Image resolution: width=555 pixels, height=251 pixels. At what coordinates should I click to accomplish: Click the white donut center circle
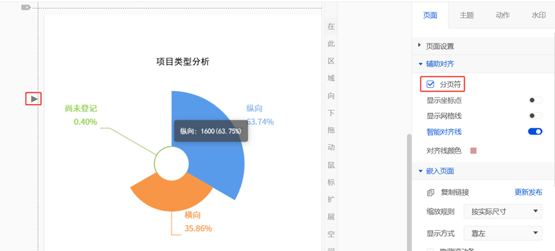coord(172,163)
